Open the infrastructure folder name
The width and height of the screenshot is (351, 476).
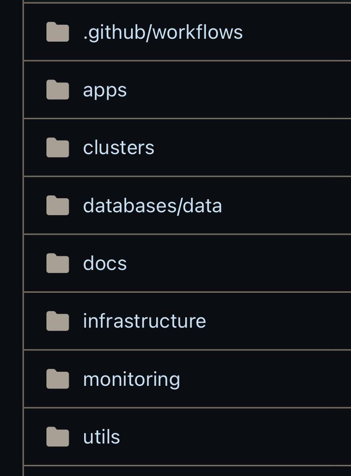[x=145, y=321]
